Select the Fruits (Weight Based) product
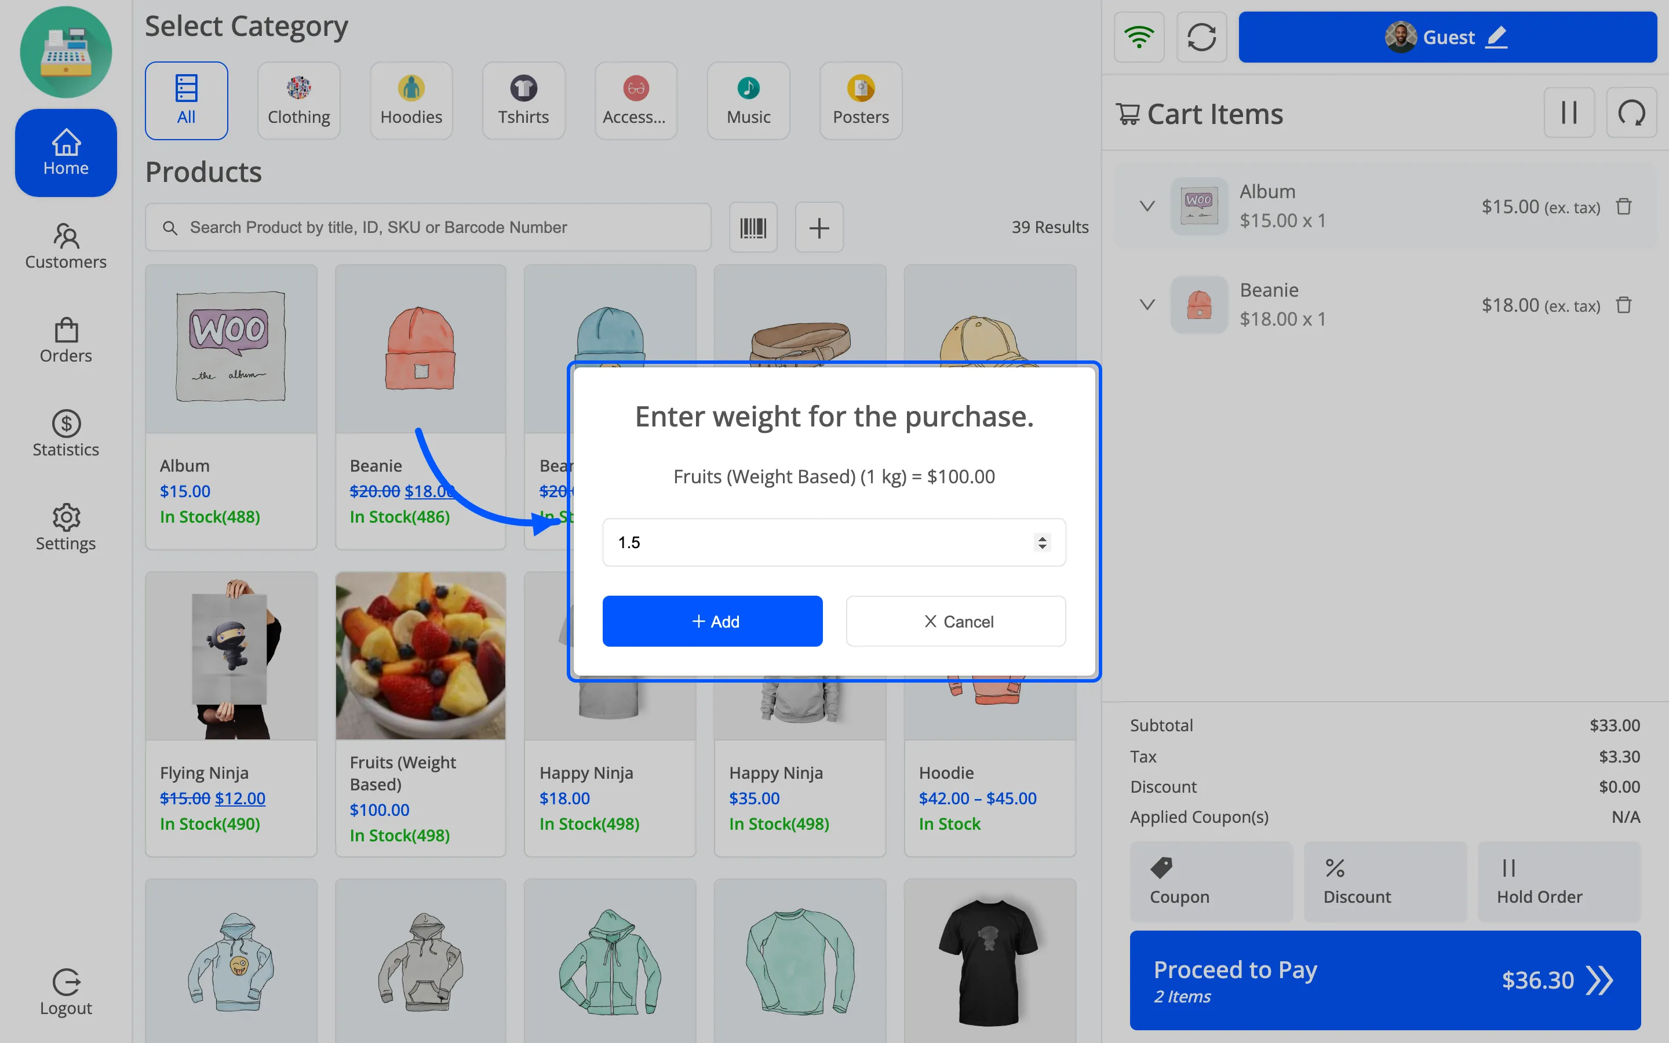The width and height of the screenshot is (1669, 1043). (x=420, y=714)
